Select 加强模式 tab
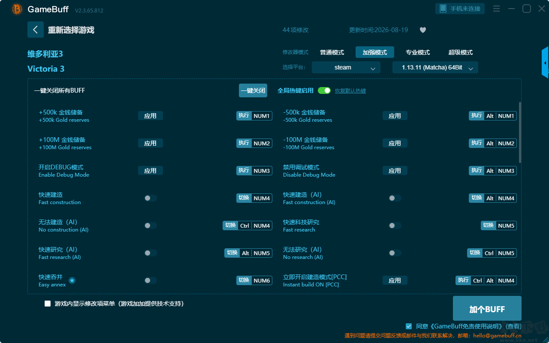The width and height of the screenshot is (549, 343). 375,52
